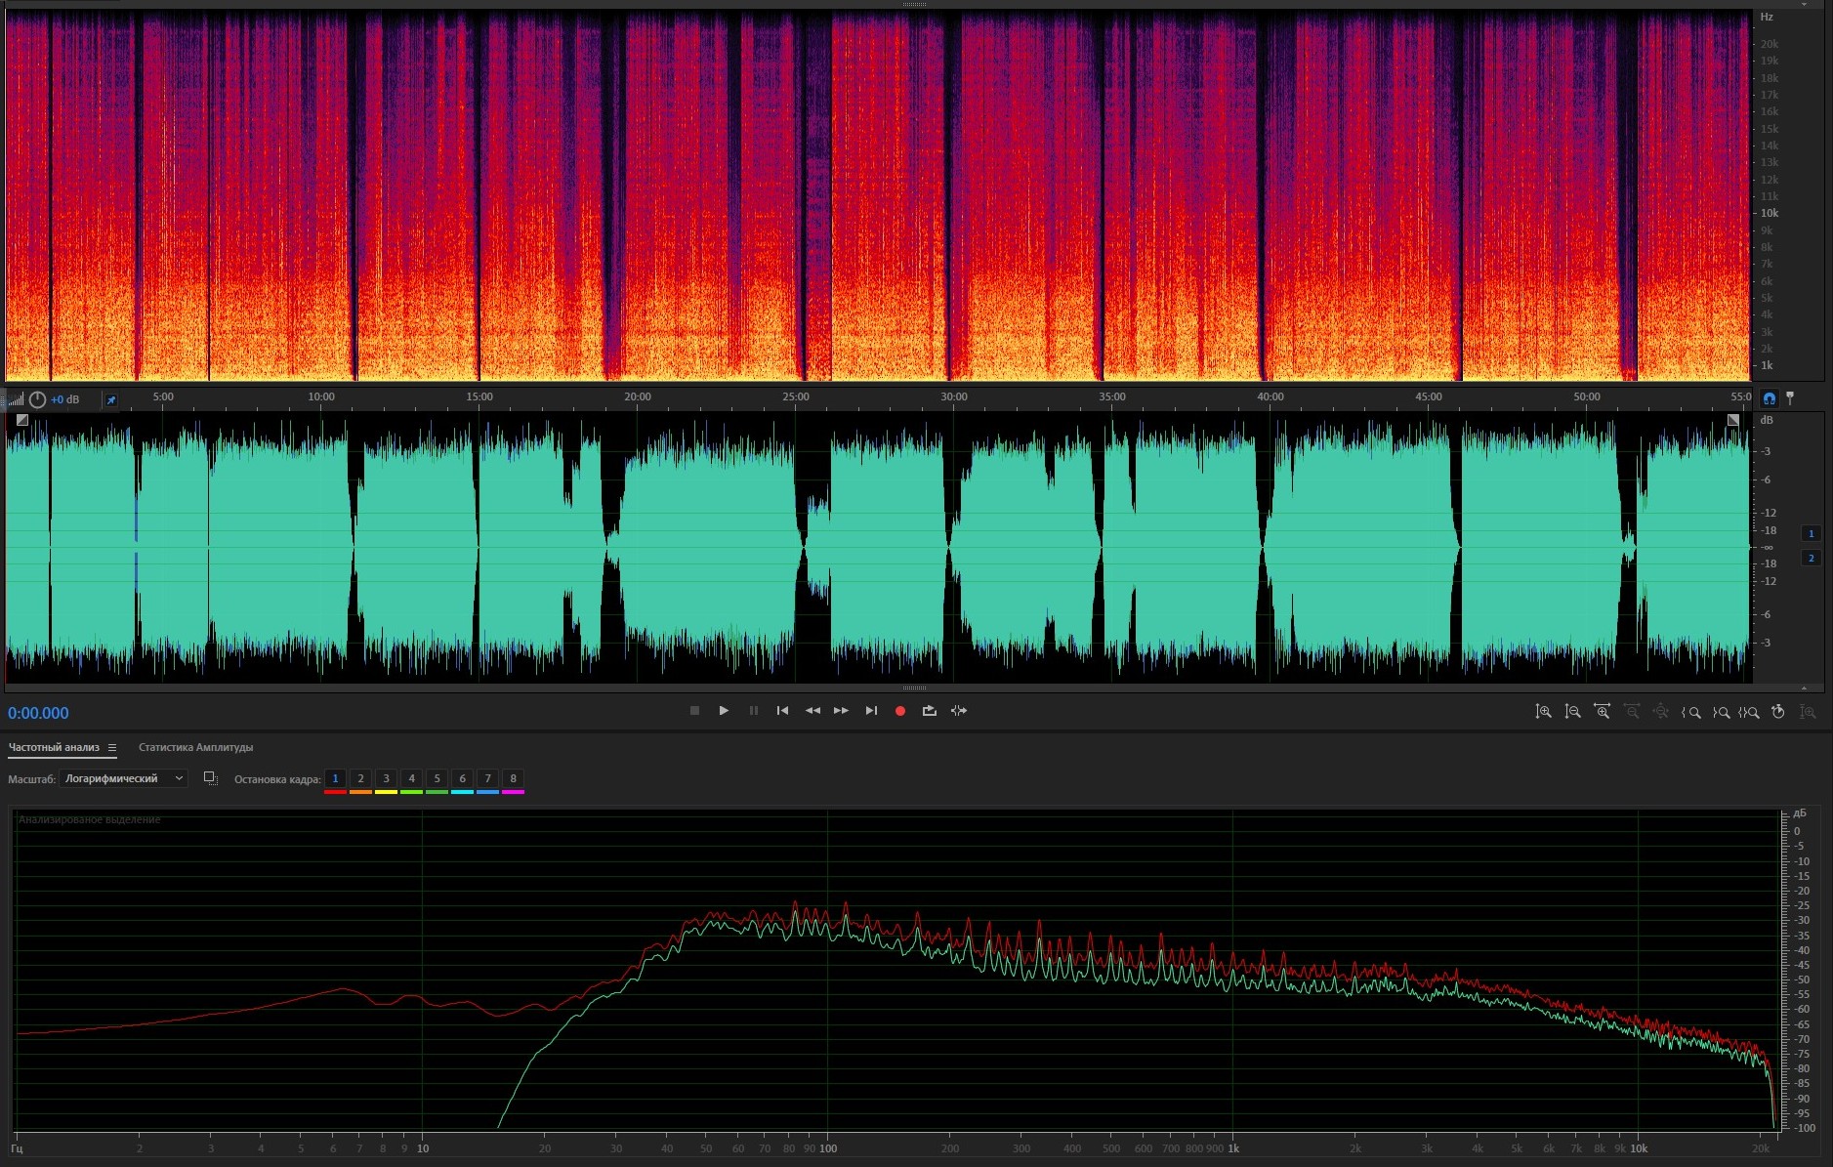Click Zoom In Amplitude icon
Image resolution: width=1833 pixels, height=1167 pixels.
(1543, 712)
